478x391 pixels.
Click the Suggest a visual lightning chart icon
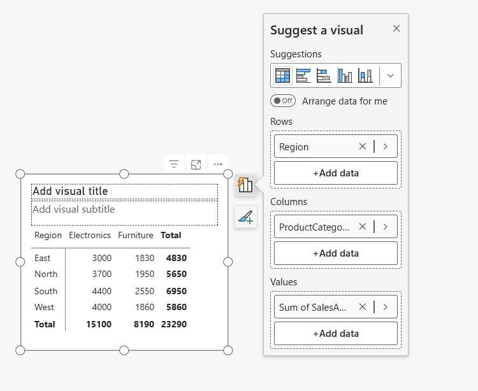pos(245,185)
